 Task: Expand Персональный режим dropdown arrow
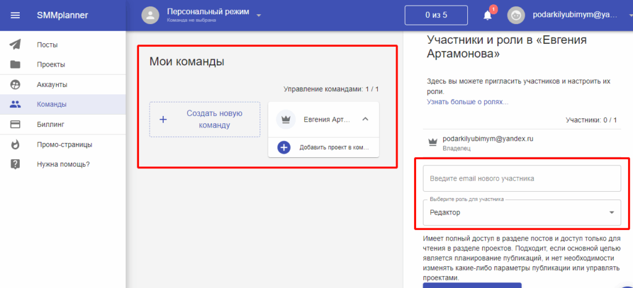click(259, 15)
